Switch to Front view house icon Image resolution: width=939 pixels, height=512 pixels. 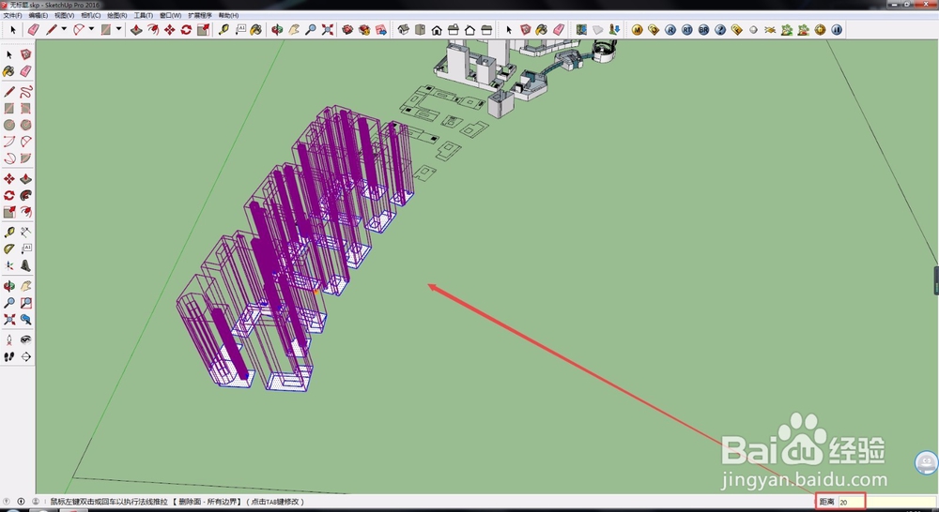pyautogui.click(x=438, y=29)
